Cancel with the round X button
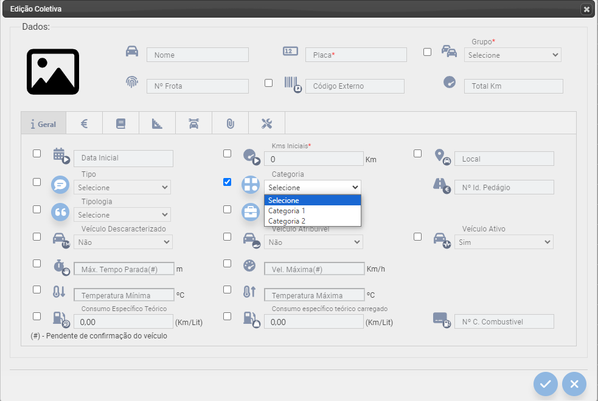598x401 pixels. tap(574, 384)
